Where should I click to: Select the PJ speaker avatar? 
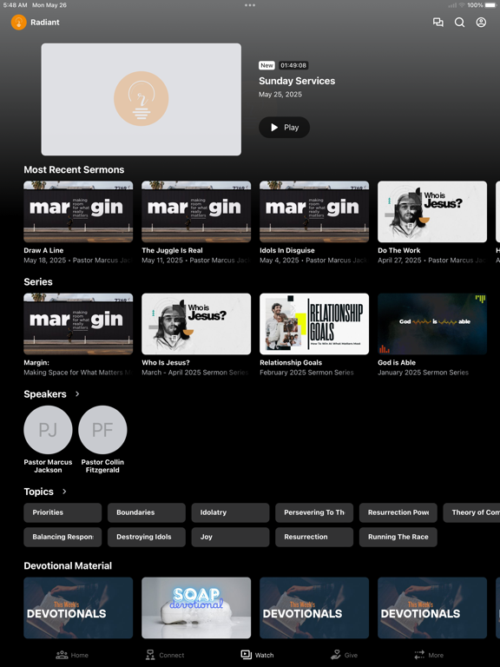pyautogui.click(x=48, y=430)
